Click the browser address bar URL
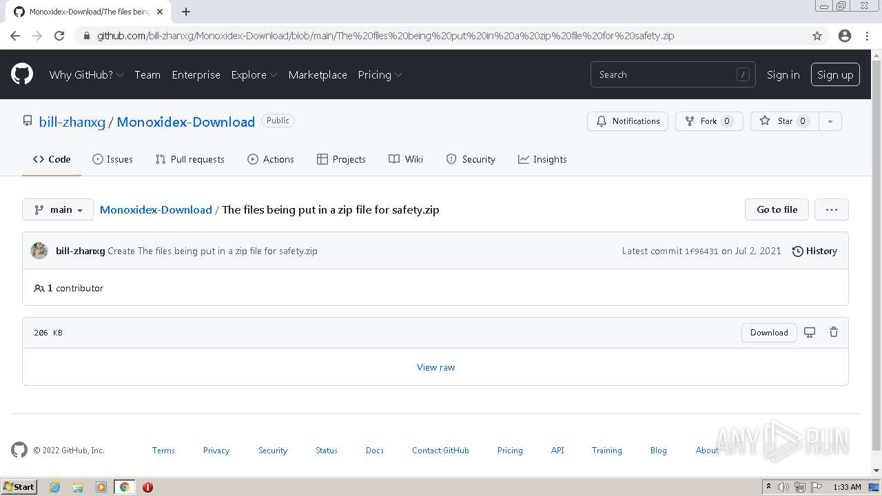Screen dimensions: 882x496 coord(385,36)
